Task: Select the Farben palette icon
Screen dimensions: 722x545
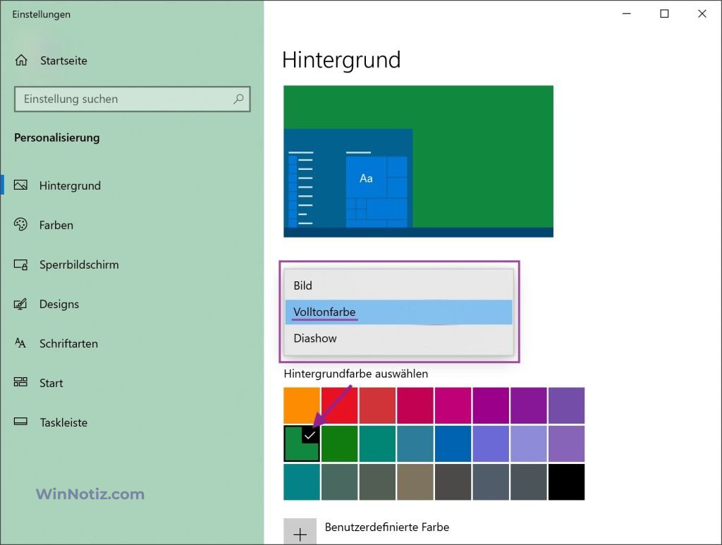Action: click(x=22, y=225)
